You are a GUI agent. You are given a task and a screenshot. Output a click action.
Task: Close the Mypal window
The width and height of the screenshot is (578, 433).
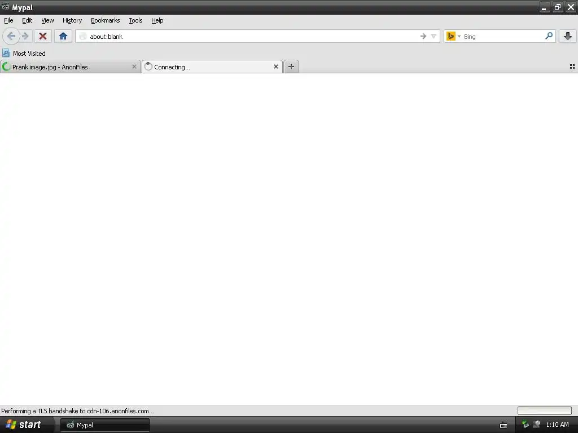click(571, 7)
